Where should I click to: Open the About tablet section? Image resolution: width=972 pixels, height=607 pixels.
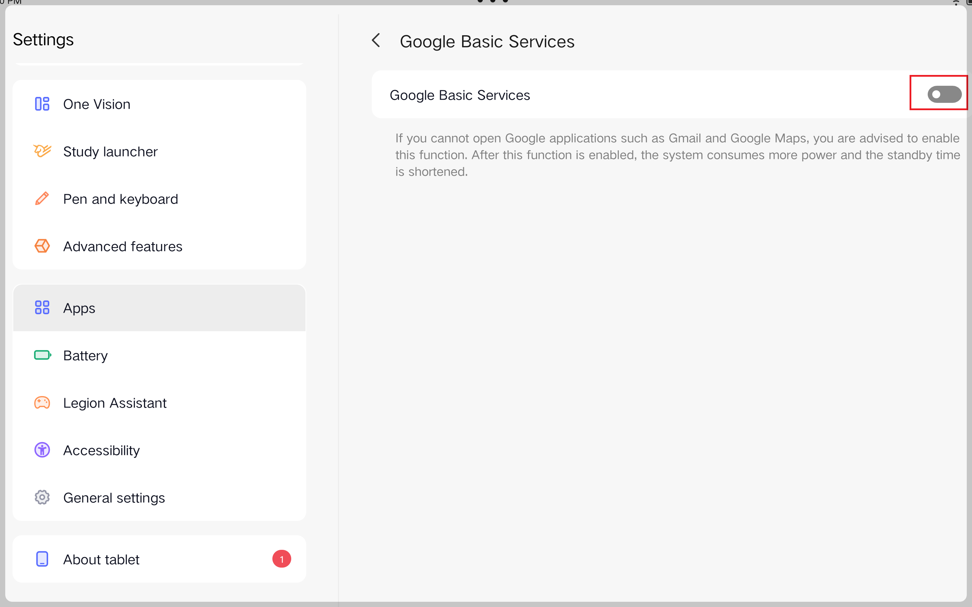tap(101, 560)
